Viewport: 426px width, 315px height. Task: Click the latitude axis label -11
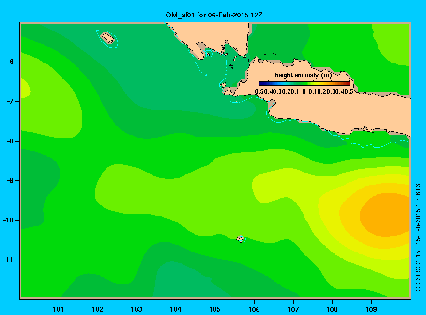click(8, 260)
